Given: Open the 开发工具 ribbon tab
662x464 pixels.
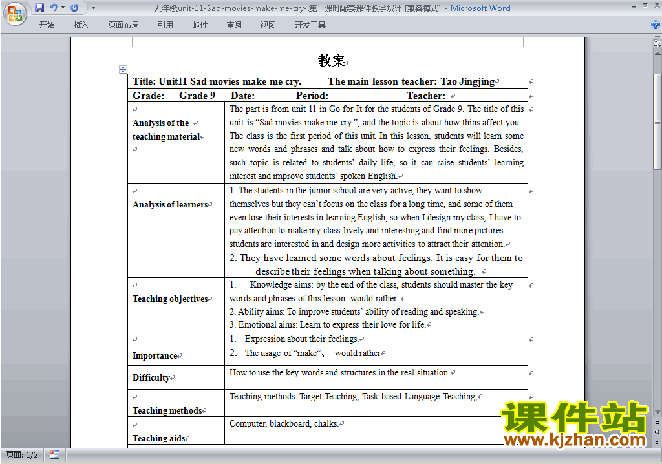Looking at the screenshot, I should (310, 25).
